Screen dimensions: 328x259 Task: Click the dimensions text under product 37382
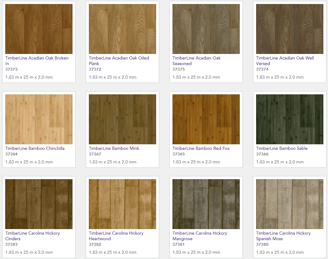113,252
